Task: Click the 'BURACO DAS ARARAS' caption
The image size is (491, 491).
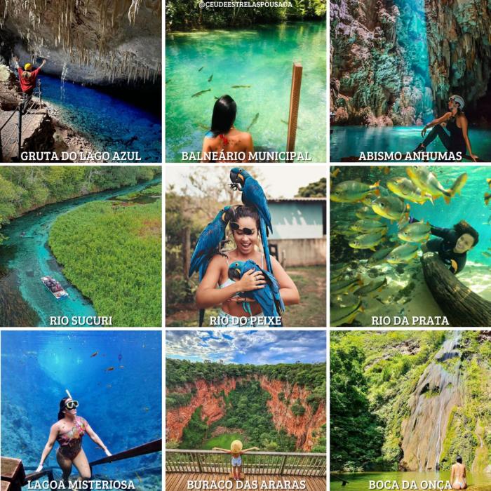Action: (x=246, y=485)
